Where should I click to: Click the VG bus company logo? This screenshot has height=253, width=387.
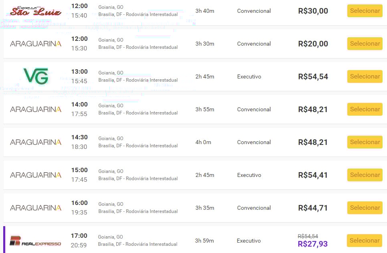36,76
